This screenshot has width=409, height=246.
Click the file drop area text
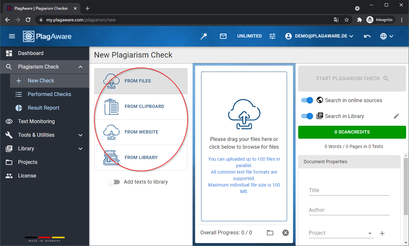(244, 143)
